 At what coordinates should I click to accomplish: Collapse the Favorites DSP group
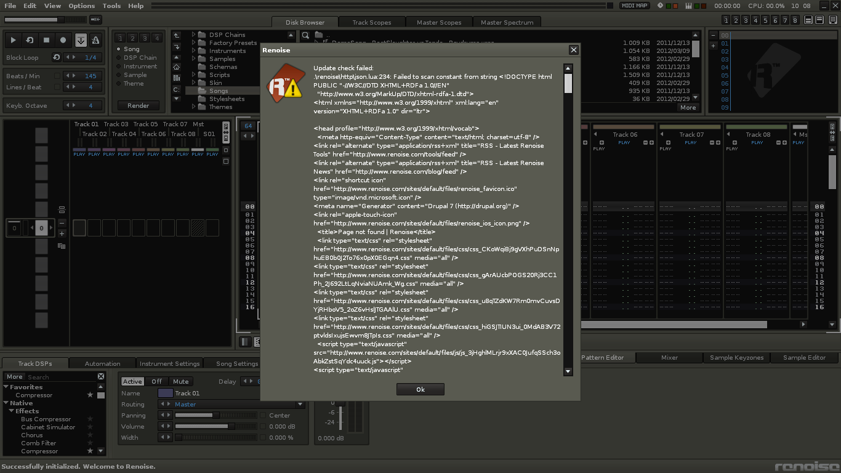tap(6, 387)
